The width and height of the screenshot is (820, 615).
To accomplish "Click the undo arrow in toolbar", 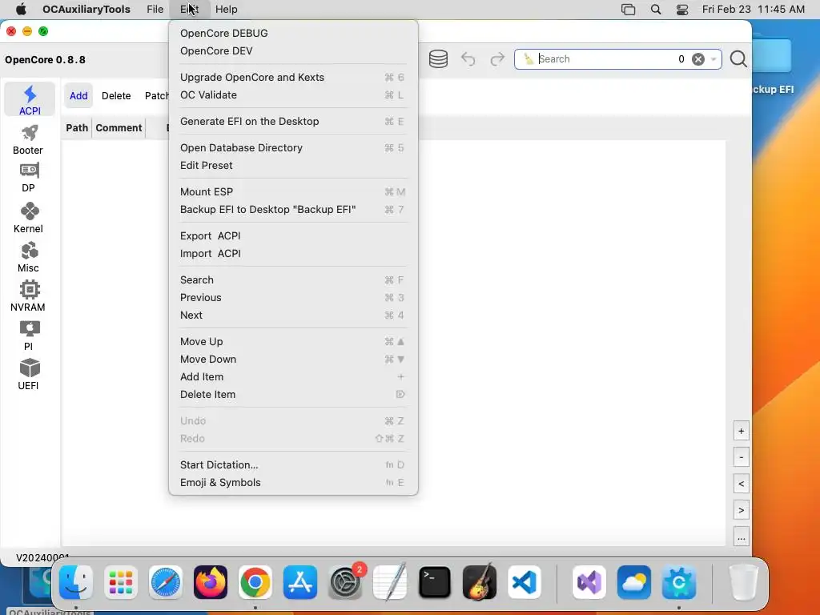I will coord(468,59).
